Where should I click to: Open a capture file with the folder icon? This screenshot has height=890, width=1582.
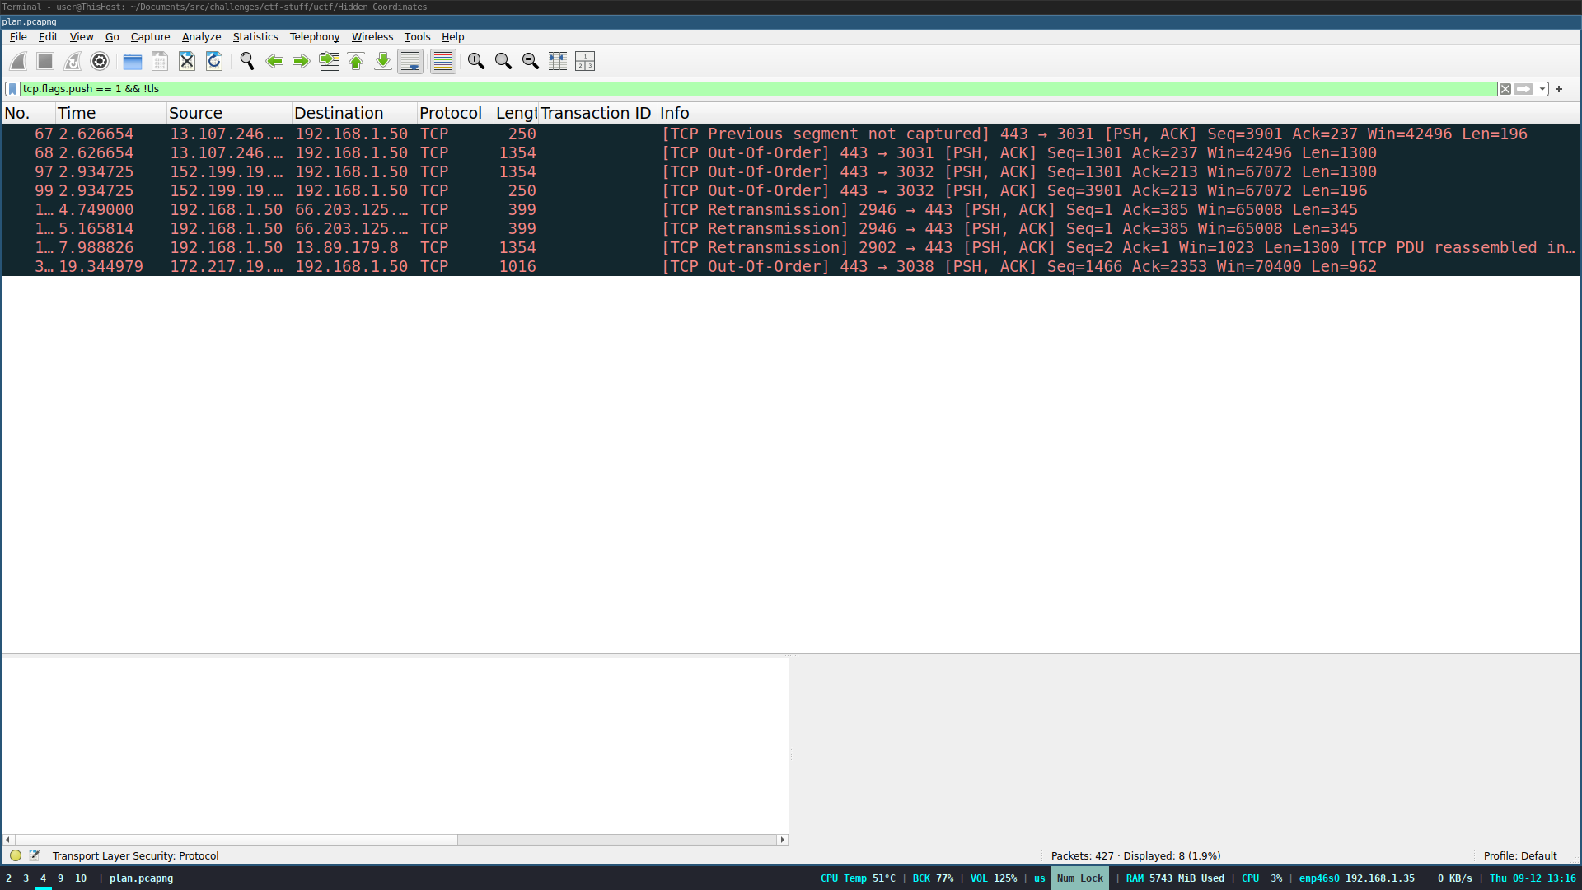(133, 61)
